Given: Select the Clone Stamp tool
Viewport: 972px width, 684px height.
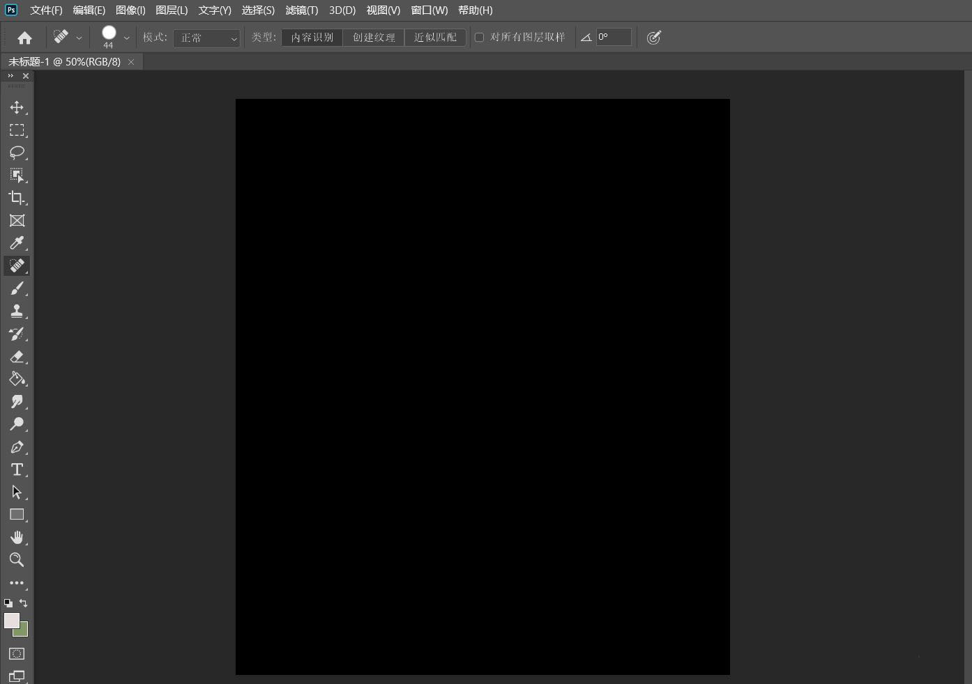Looking at the screenshot, I should (17, 311).
